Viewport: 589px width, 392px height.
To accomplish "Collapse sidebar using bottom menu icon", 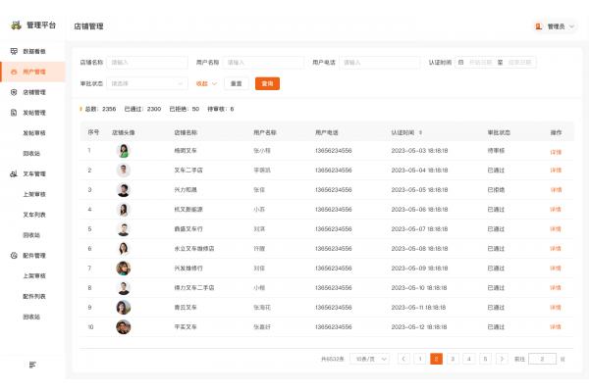I will point(32,365).
